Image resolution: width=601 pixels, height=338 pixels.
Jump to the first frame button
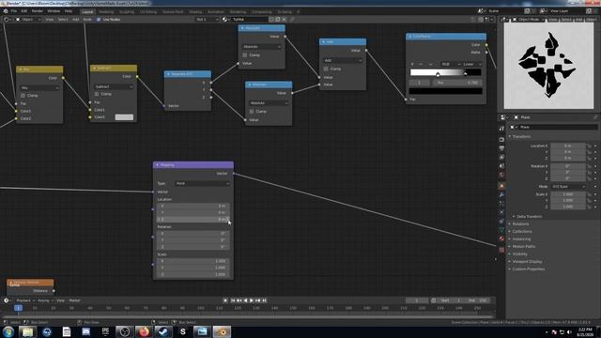click(x=233, y=300)
